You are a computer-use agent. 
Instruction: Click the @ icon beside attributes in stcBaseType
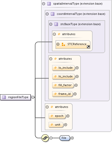[59, 34]
